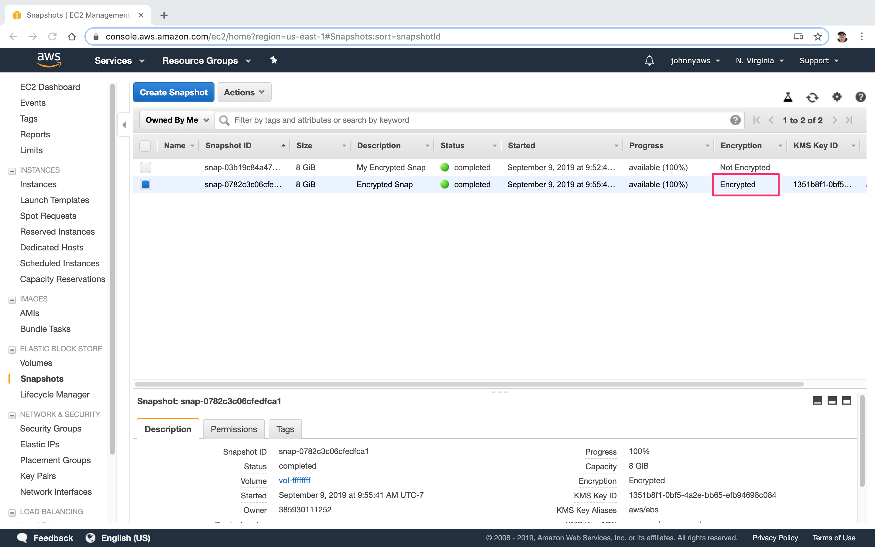Open Lifecycle Manager in the sidebar

55,394
